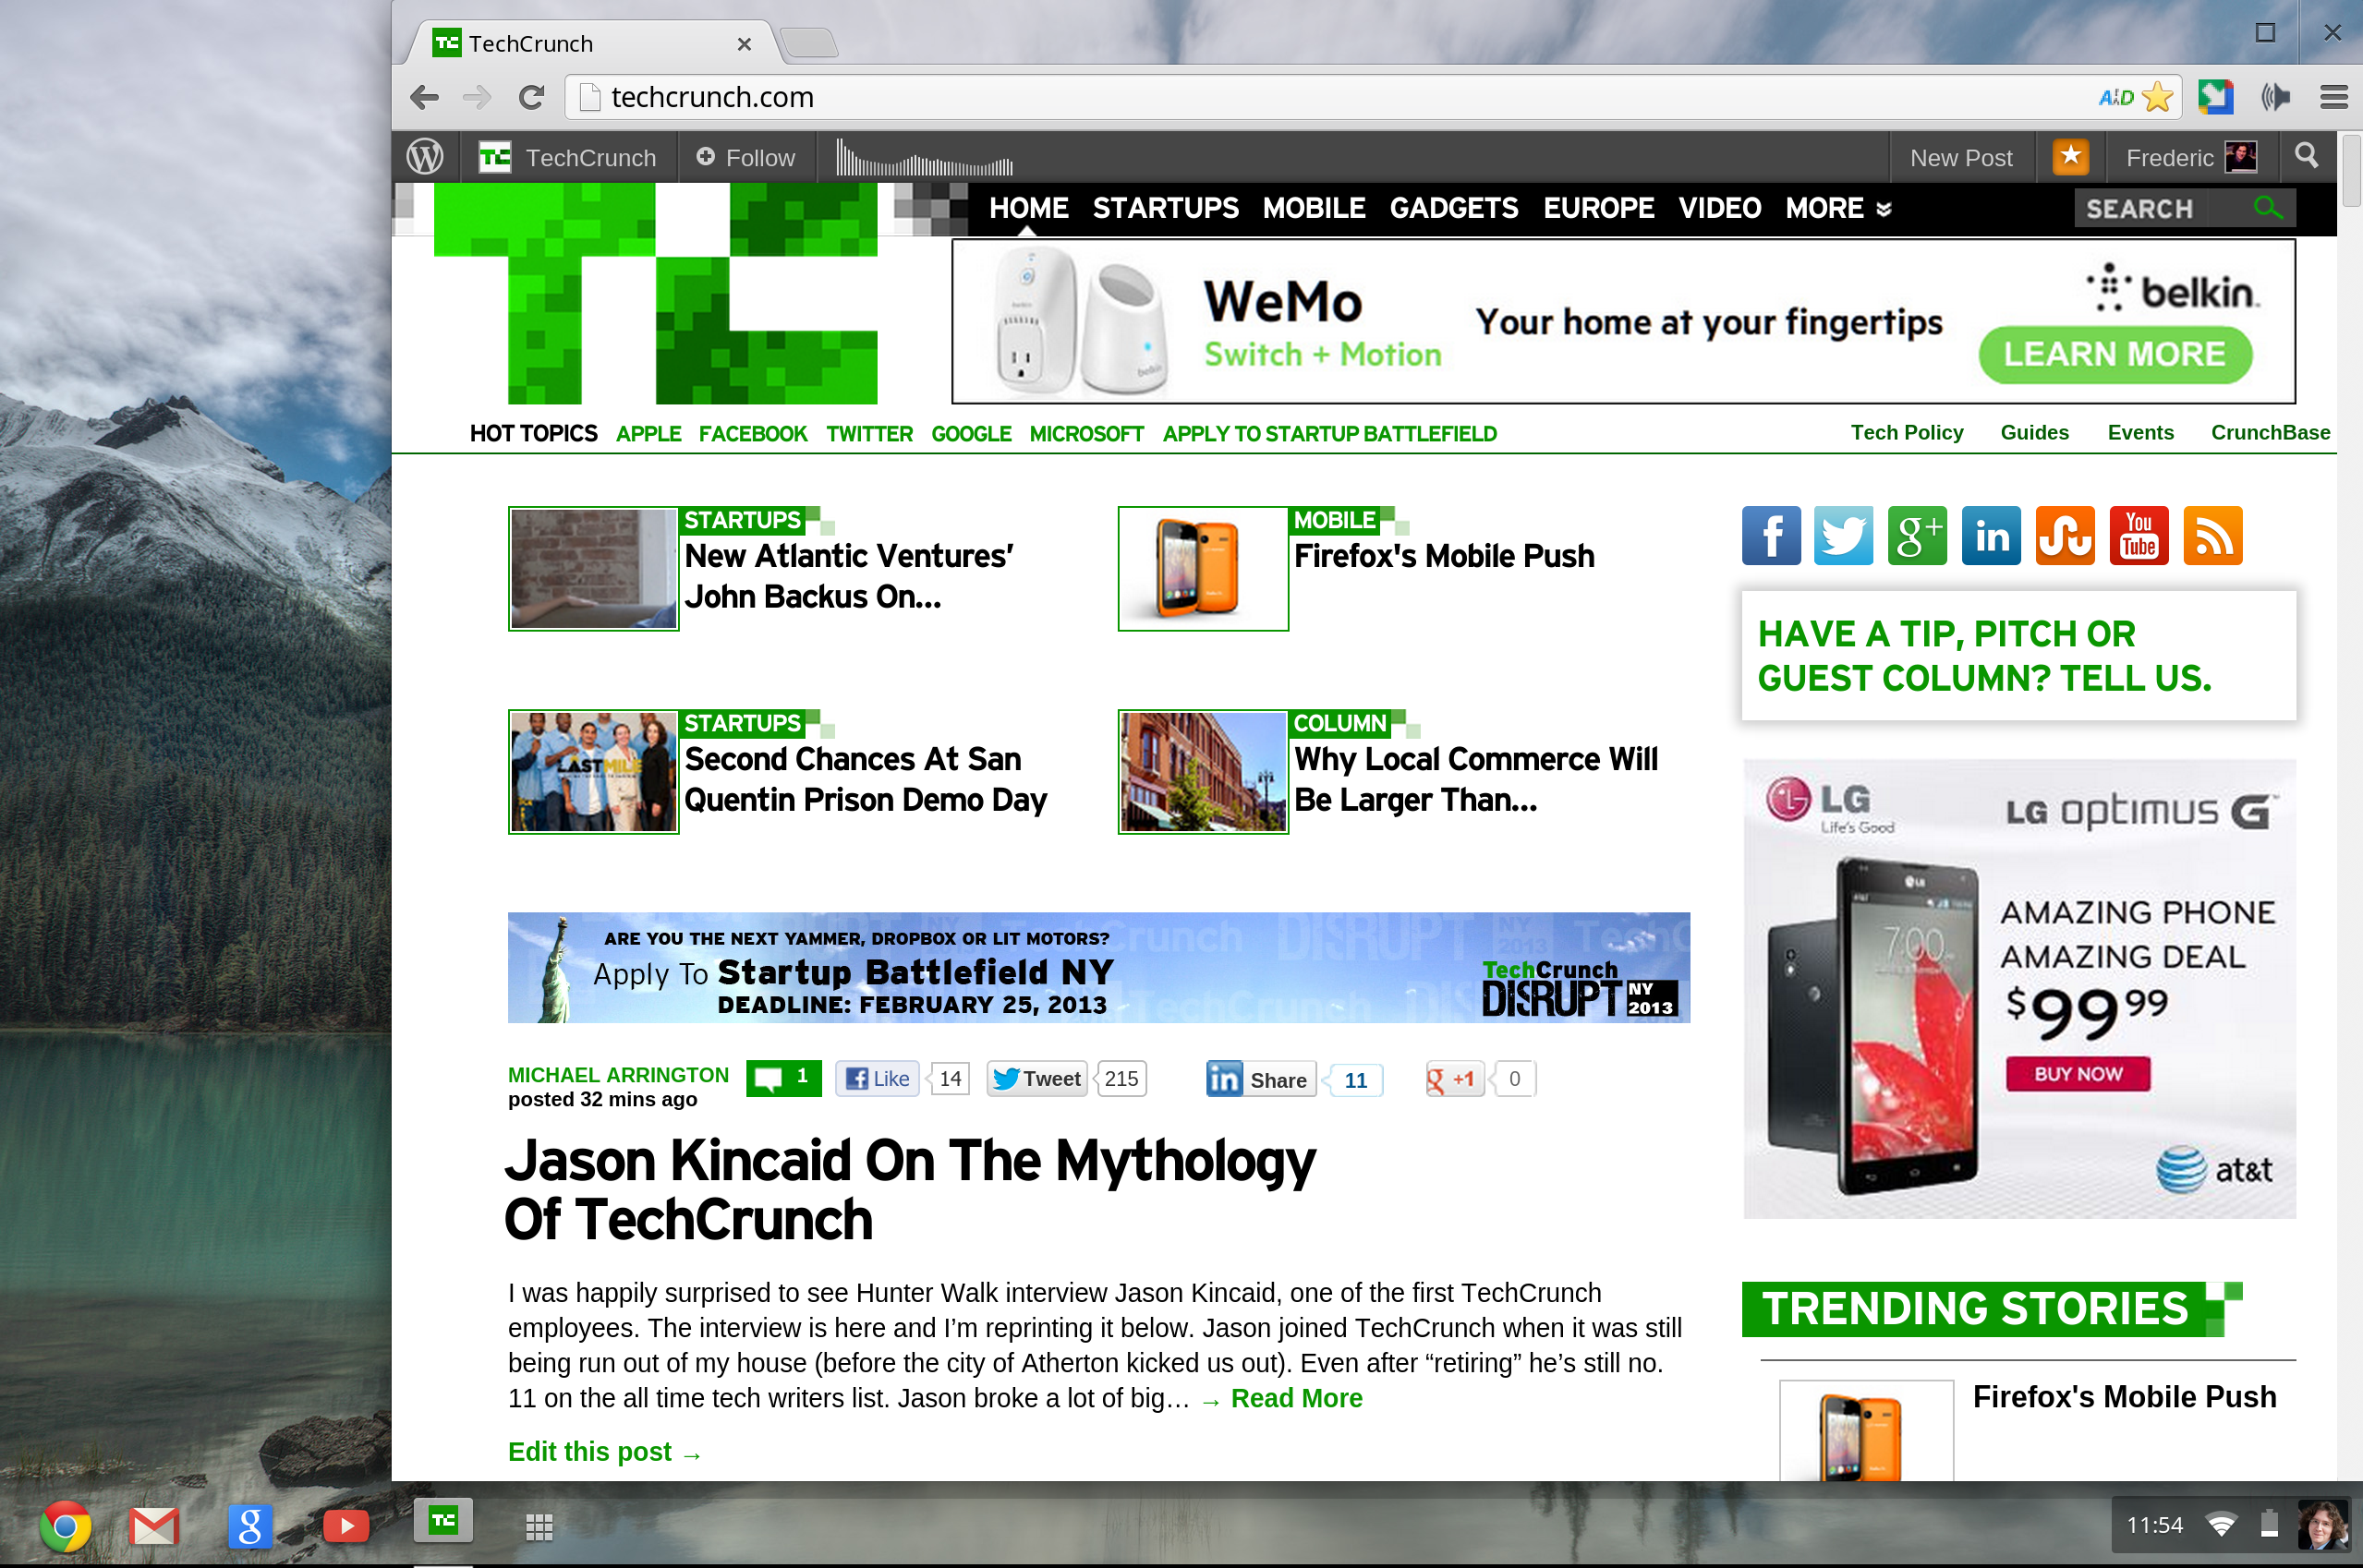Image resolution: width=2363 pixels, height=1568 pixels.
Task: Open the StumbleUpon social icon
Action: (2065, 536)
